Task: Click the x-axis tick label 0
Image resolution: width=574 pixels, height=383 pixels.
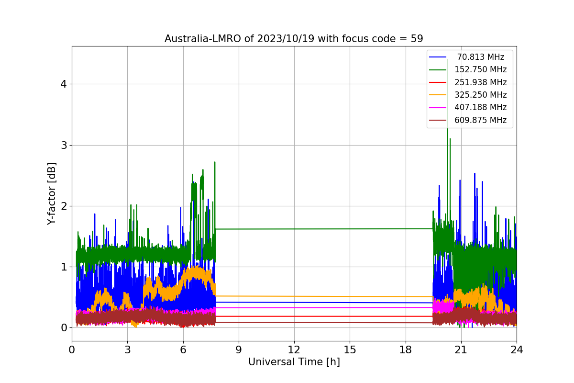Action: (x=72, y=349)
